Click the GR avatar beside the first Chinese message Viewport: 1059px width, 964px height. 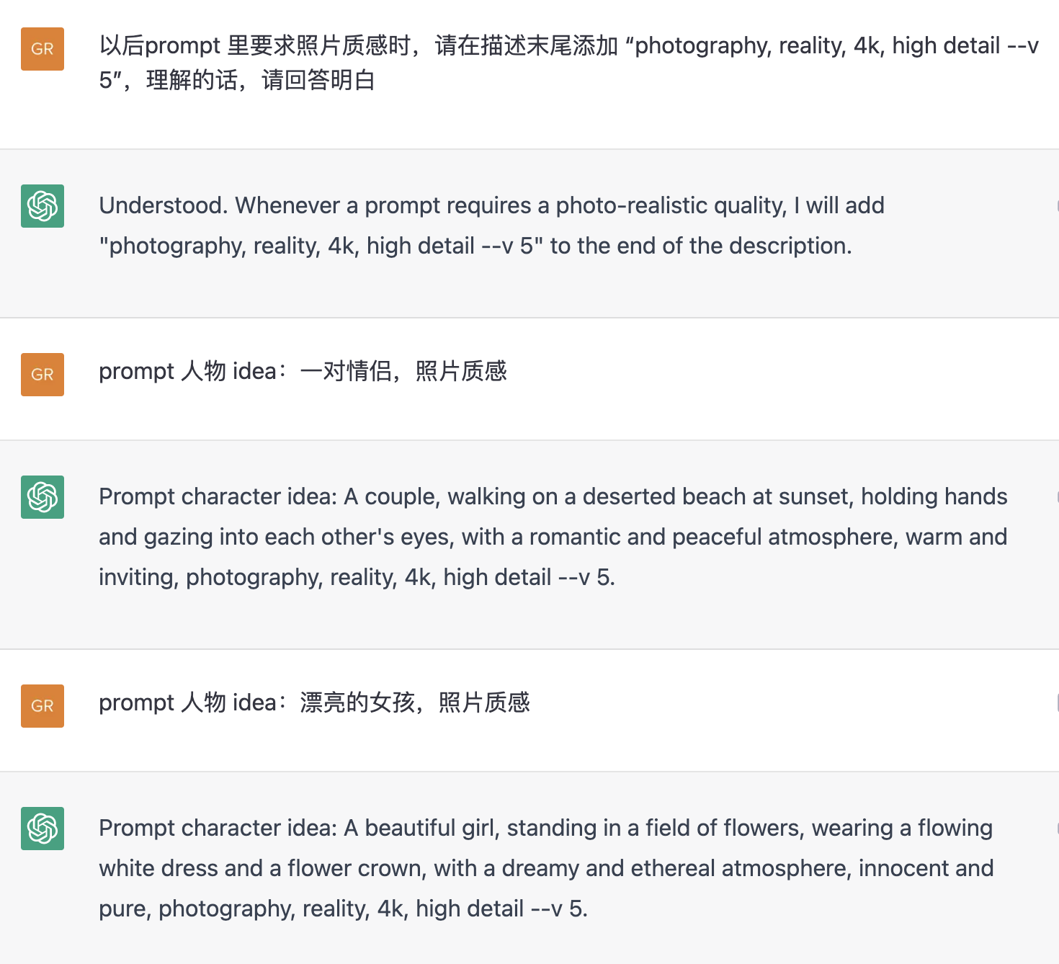43,49
